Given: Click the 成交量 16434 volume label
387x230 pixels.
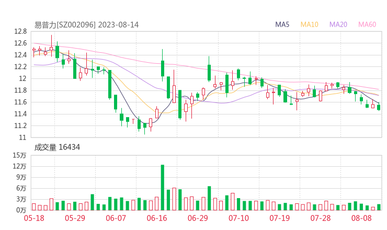Looking at the screenshot, I should point(57,147).
